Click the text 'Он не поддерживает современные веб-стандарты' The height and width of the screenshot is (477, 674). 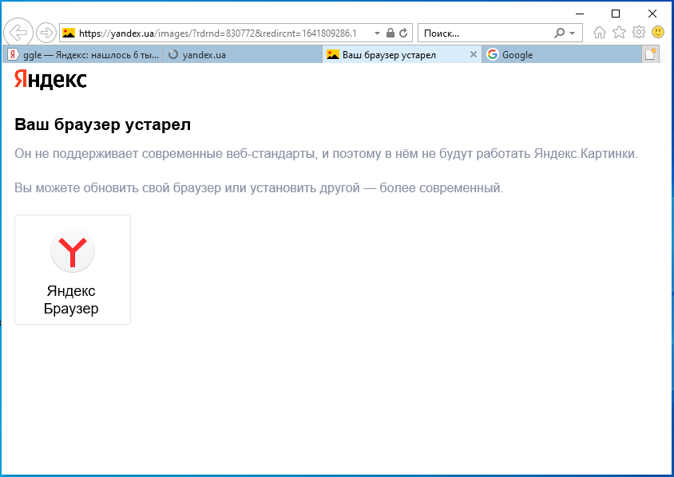tap(166, 154)
